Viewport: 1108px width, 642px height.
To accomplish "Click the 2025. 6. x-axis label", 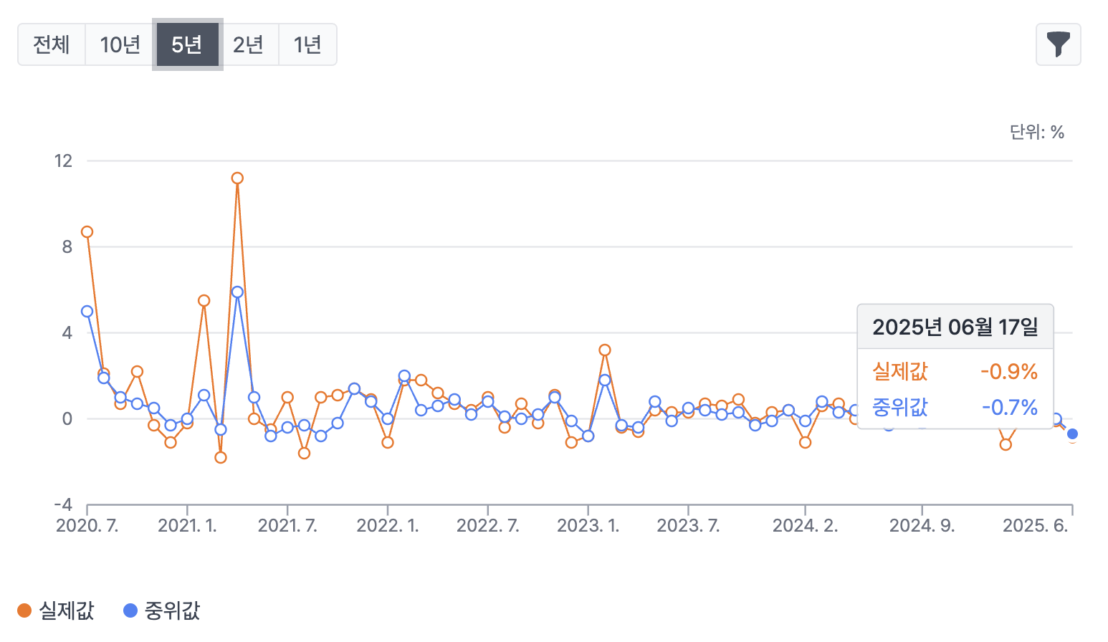I will coord(1035,526).
